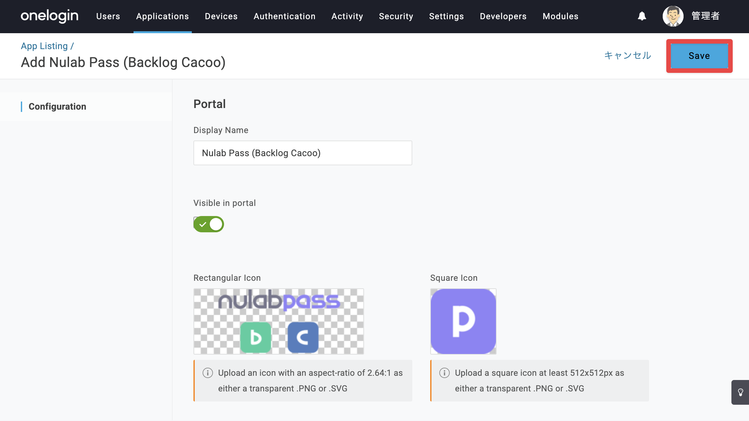Open the Applications menu
This screenshot has height=421, width=749.
pyautogui.click(x=163, y=16)
